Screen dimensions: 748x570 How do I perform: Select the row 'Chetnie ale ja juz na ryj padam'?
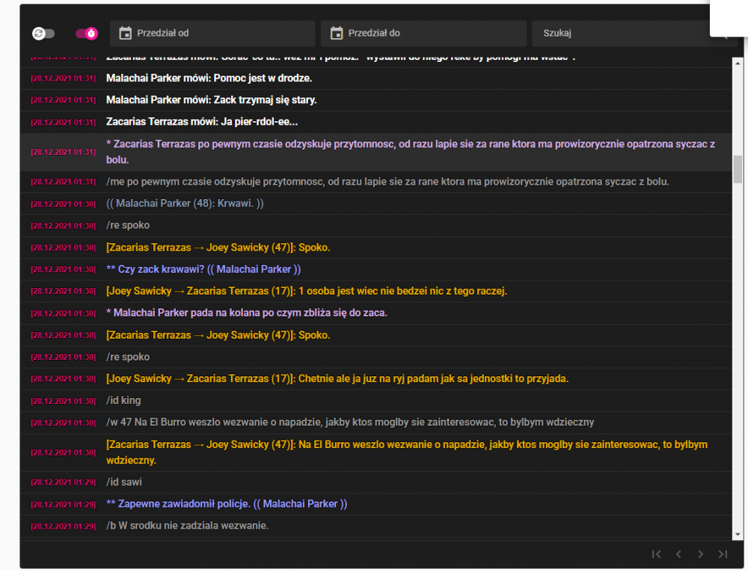376,379
